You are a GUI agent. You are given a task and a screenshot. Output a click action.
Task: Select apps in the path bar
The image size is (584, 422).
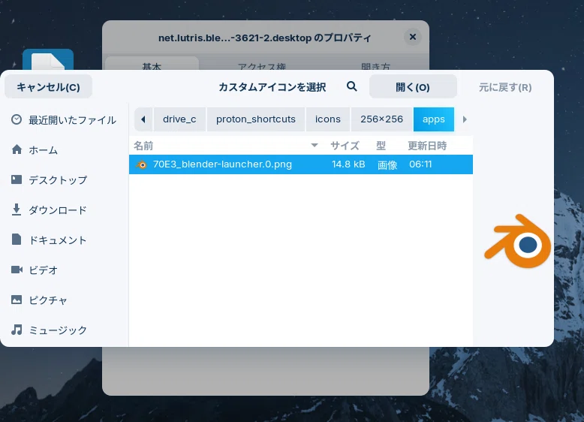[x=434, y=119]
